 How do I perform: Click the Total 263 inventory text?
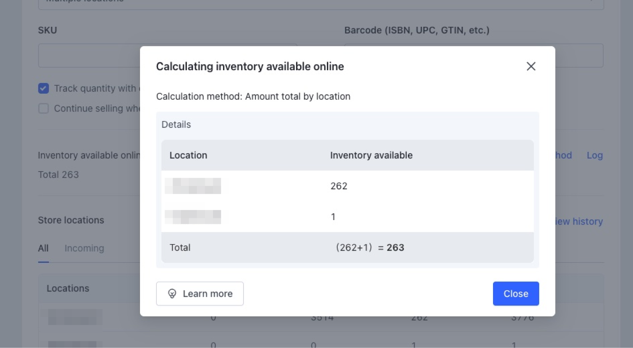58,175
